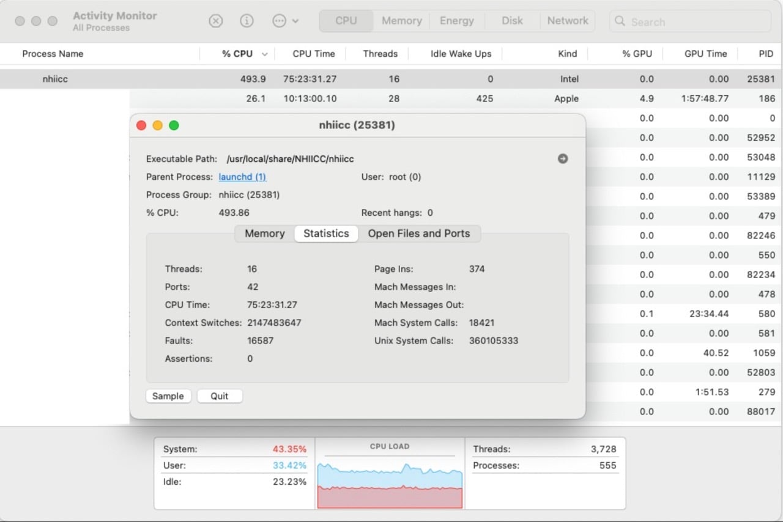Sort by PID column header

point(766,54)
